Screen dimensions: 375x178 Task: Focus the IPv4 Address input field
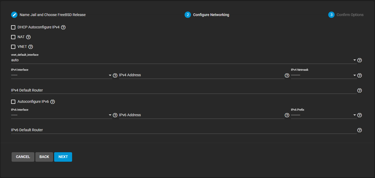click(x=201, y=75)
